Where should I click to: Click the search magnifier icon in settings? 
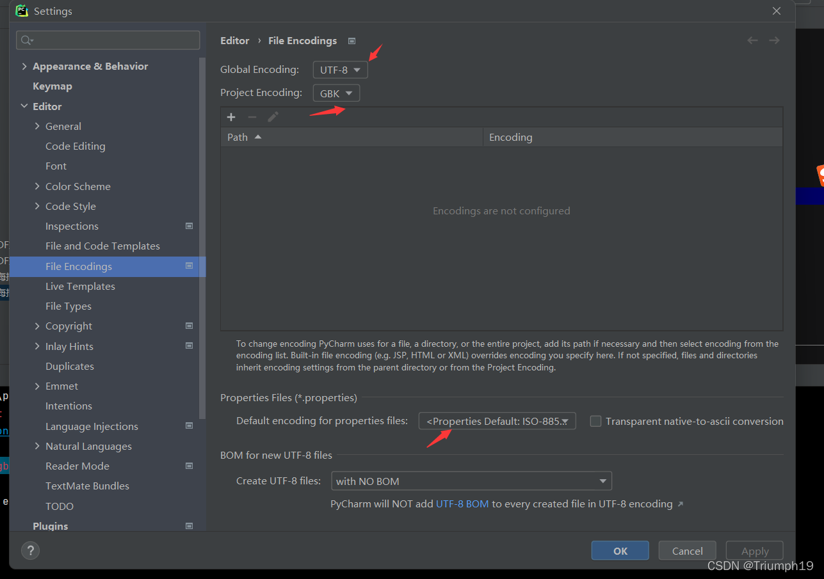tap(26, 40)
